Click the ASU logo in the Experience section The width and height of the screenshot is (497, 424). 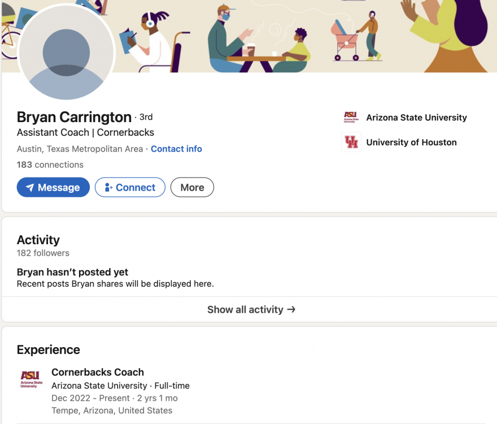(31, 379)
